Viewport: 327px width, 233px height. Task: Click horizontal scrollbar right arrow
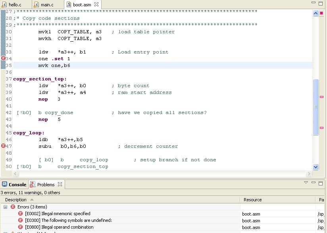309,174
